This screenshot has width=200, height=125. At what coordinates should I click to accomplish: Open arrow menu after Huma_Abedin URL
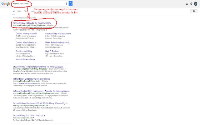(x=41, y=81)
